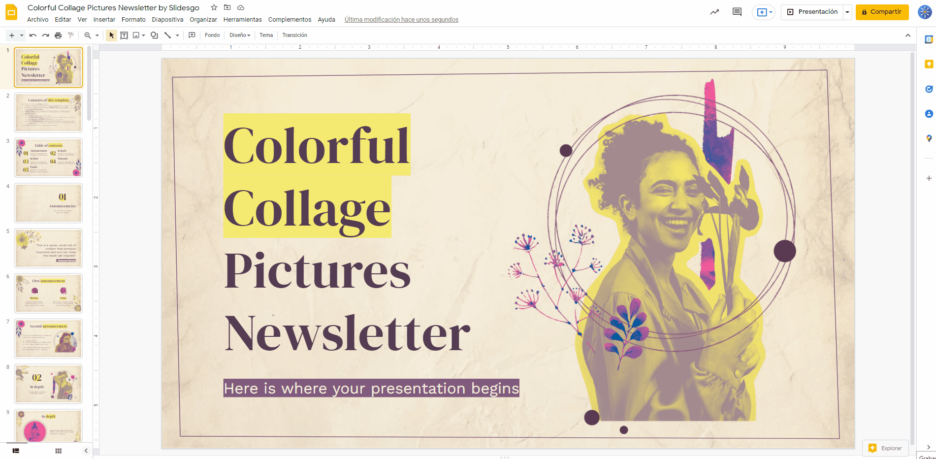Choose the select cursor tool

(x=112, y=35)
